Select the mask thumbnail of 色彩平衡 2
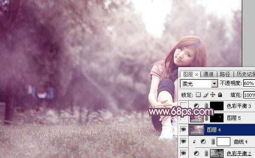Viewport: 255px width, 158px height. tap(217, 153)
